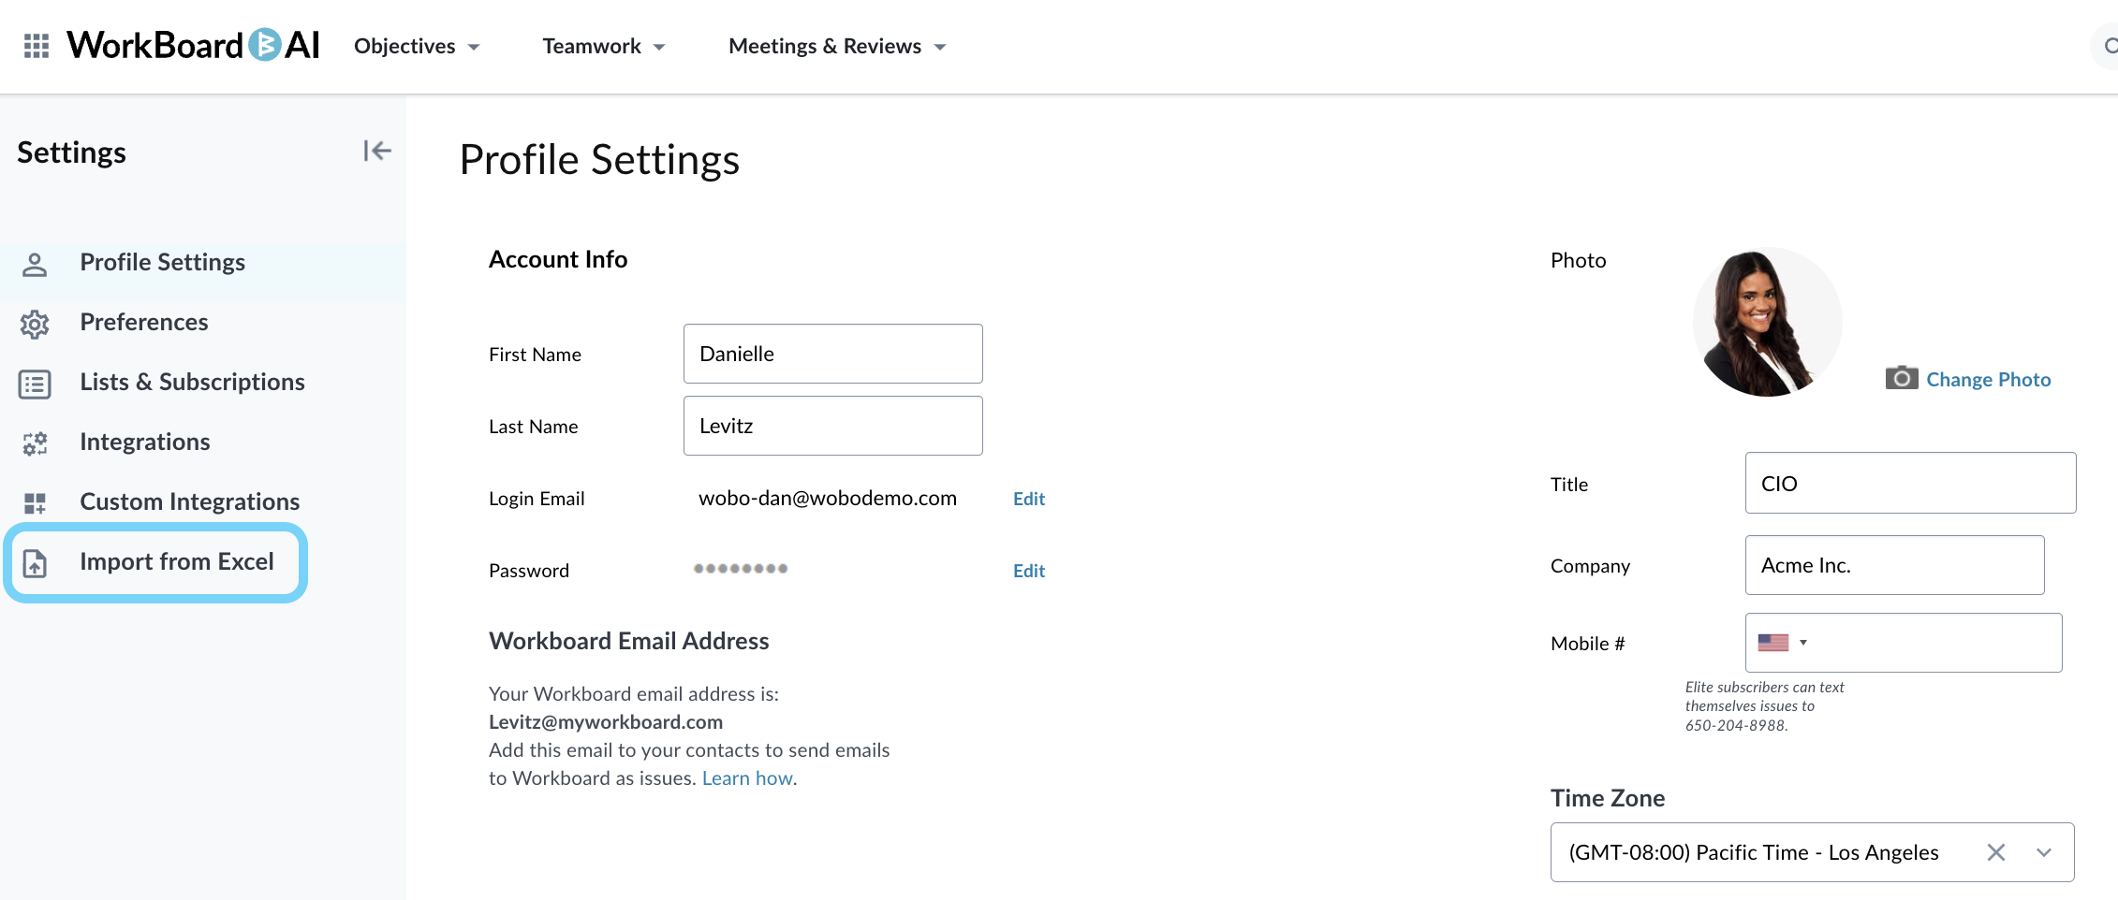The image size is (2118, 900).
Task: Open the app launcher grid icon
Action: click(x=37, y=46)
